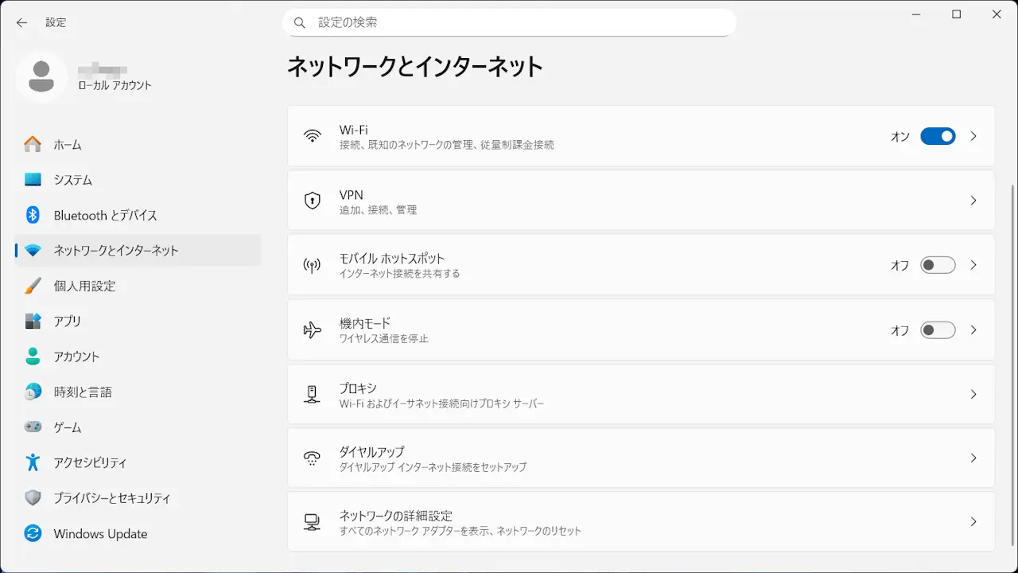Image resolution: width=1018 pixels, height=573 pixels.
Task: Click the VPN shield icon
Action: click(x=313, y=201)
